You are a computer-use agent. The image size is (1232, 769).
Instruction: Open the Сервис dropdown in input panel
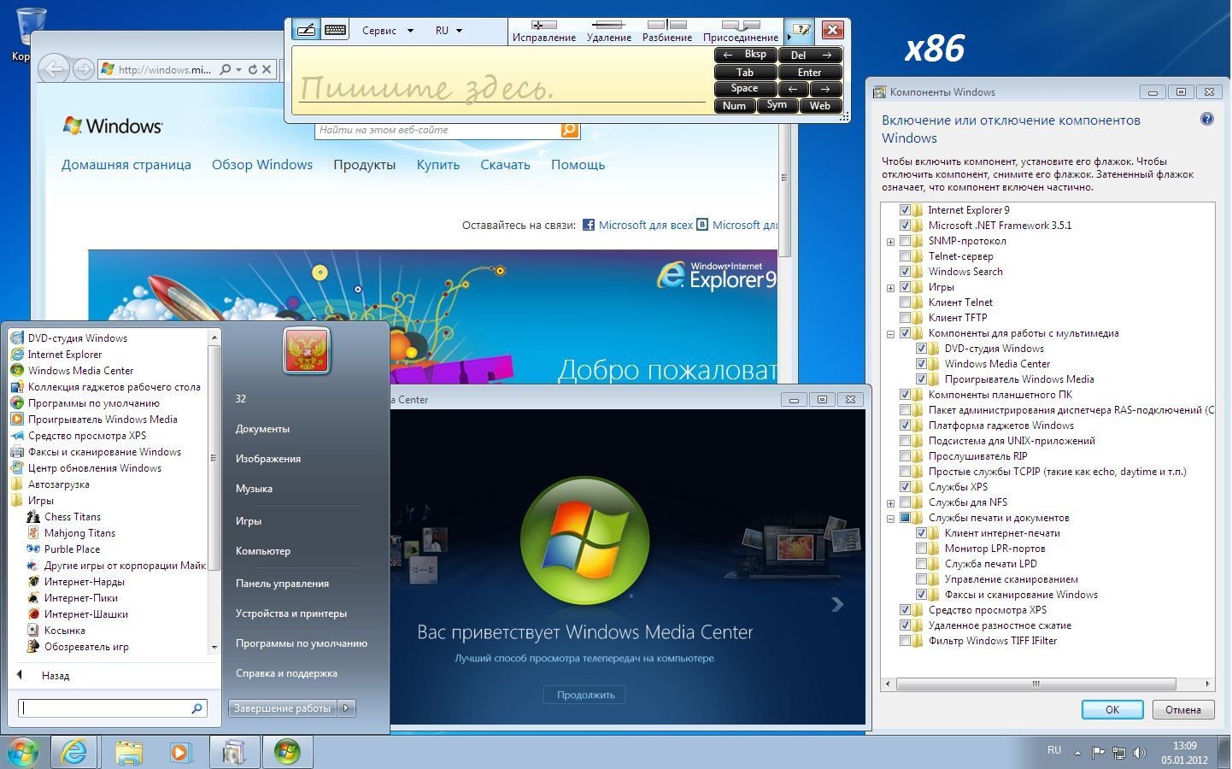(x=388, y=31)
